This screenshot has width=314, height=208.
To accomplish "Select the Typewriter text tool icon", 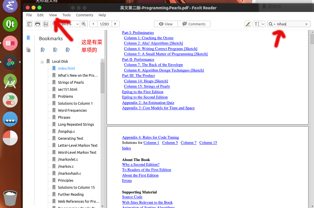I will click(x=257, y=24).
